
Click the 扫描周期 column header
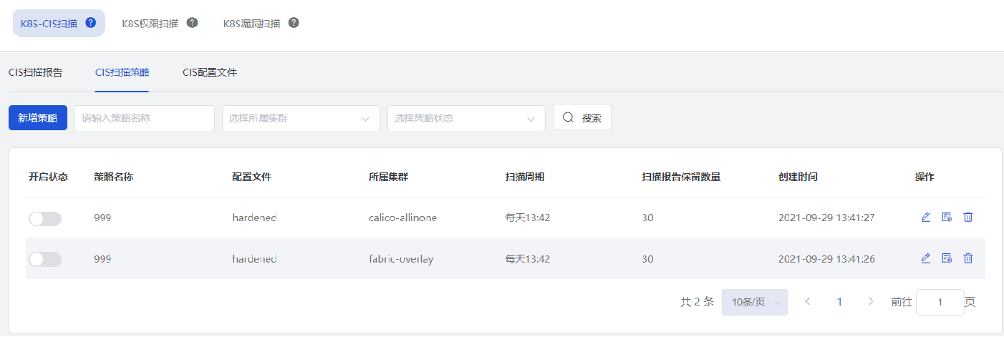pos(525,177)
